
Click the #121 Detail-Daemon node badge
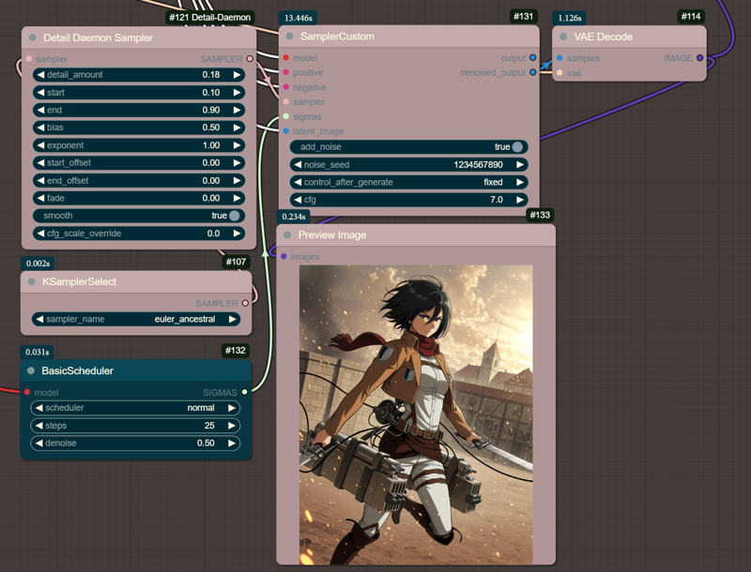209,17
